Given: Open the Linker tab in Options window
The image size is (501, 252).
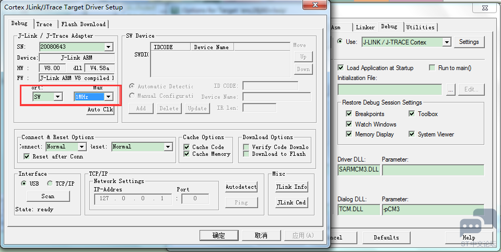Looking at the screenshot, I should pyautogui.click(x=365, y=28).
